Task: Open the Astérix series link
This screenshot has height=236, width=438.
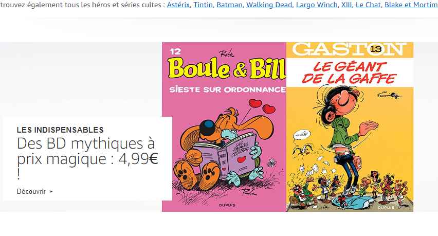Action: coord(178,5)
